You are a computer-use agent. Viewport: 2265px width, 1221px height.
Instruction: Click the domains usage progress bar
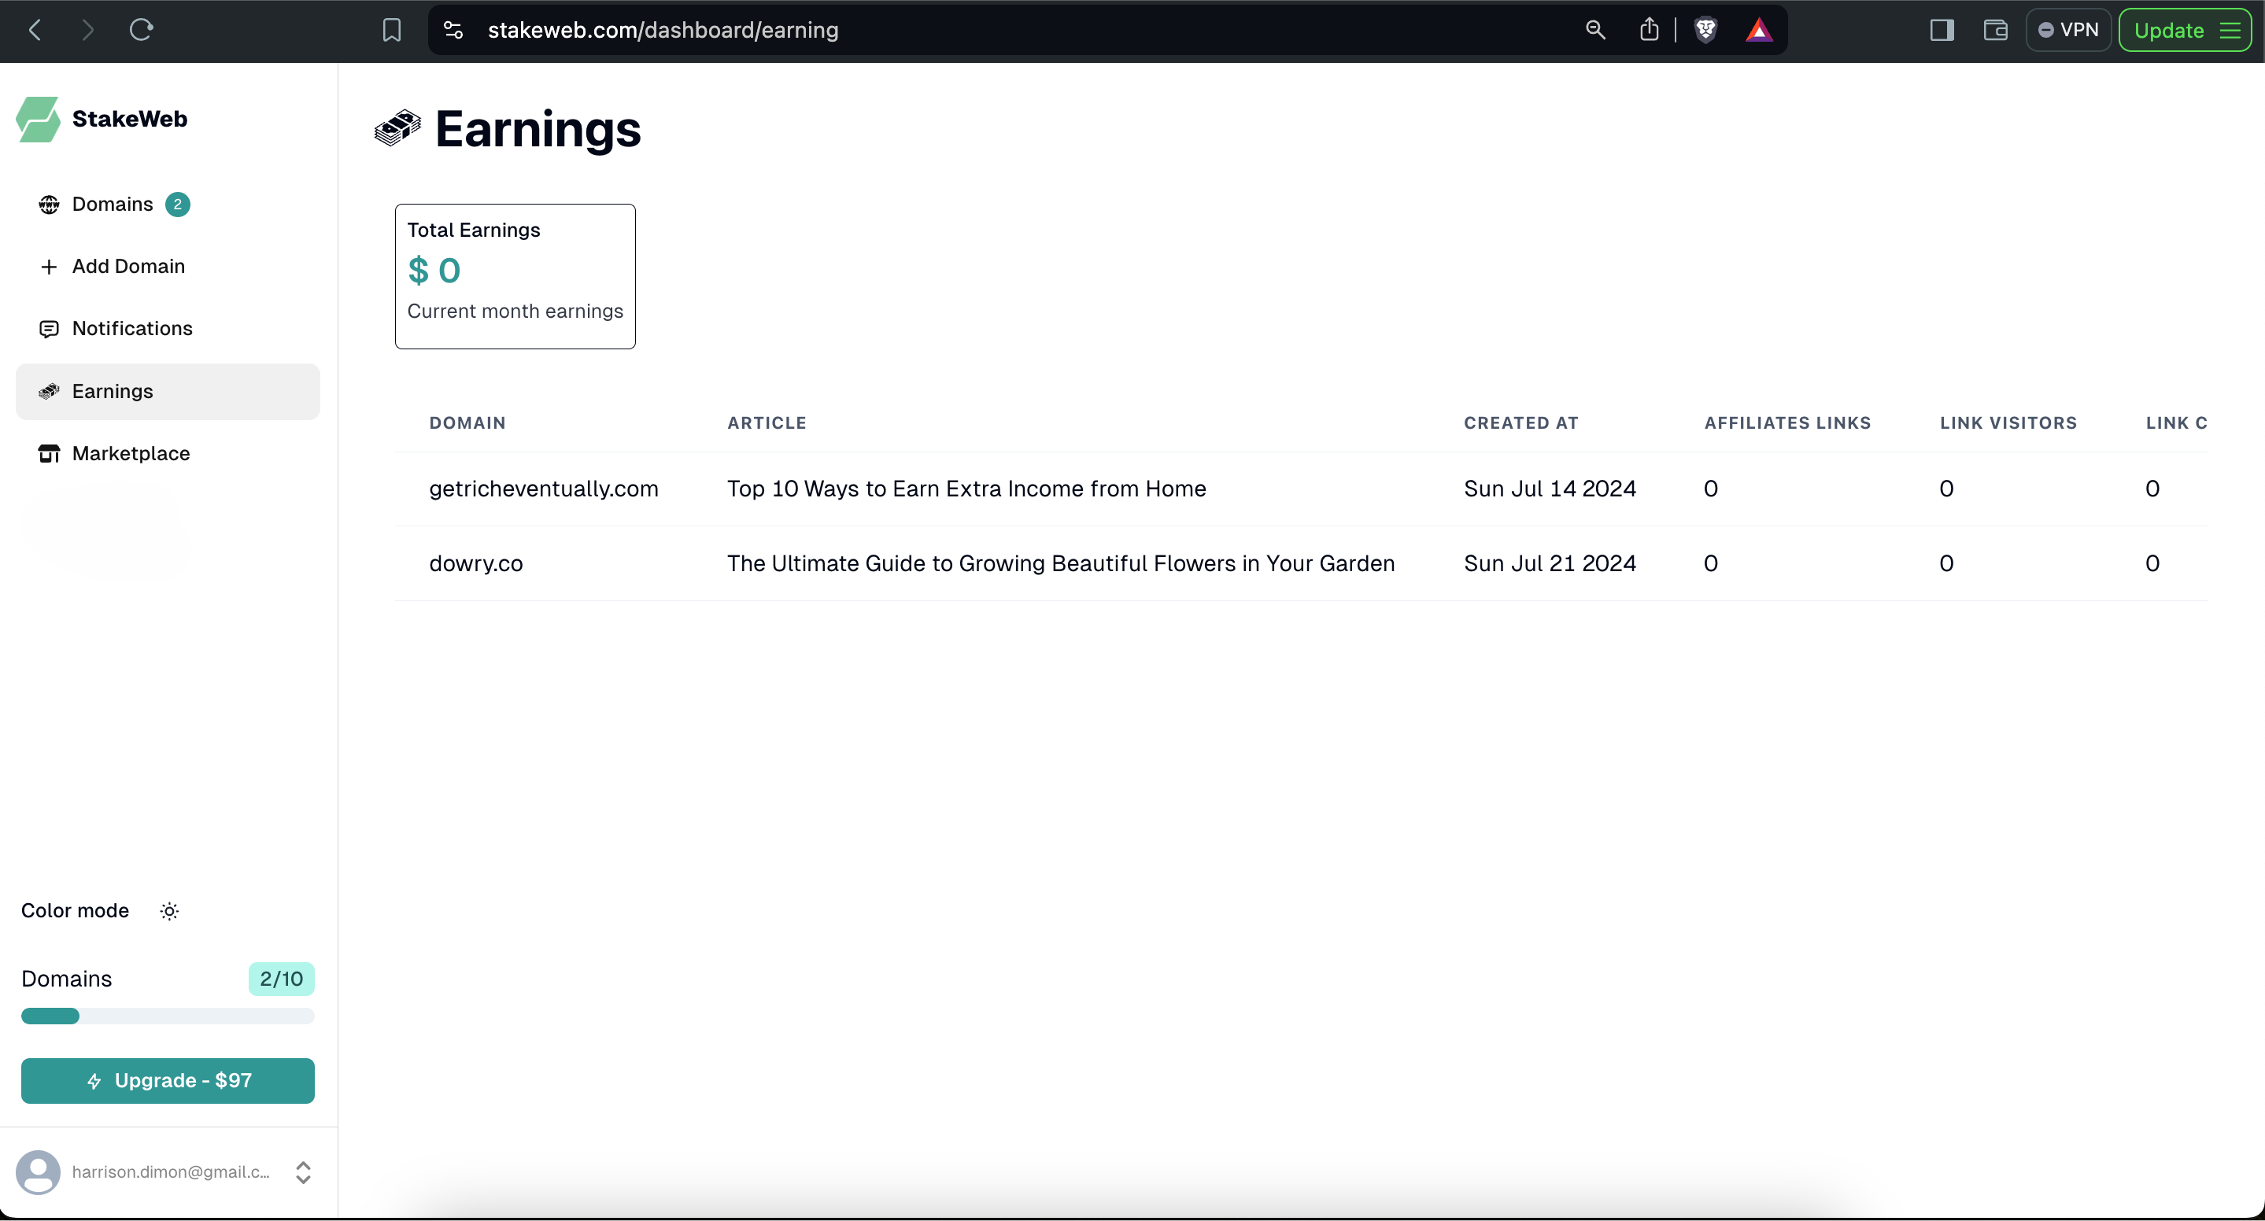(x=168, y=1017)
